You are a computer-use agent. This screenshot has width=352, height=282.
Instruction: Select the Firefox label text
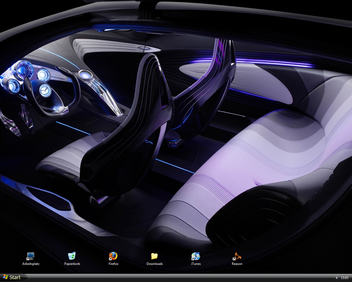[113, 264]
